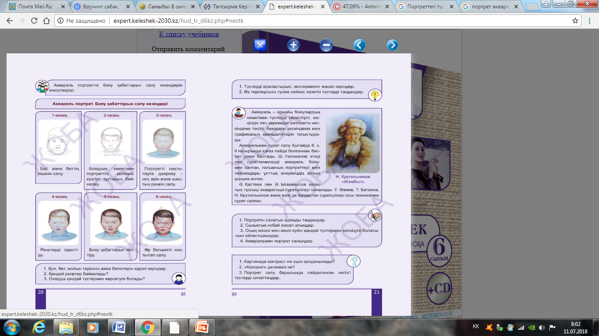The width and height of the screenshot is (599, 336).
Task: Switch to the Коучинг сабақ tab
Action: pos(101,7)
